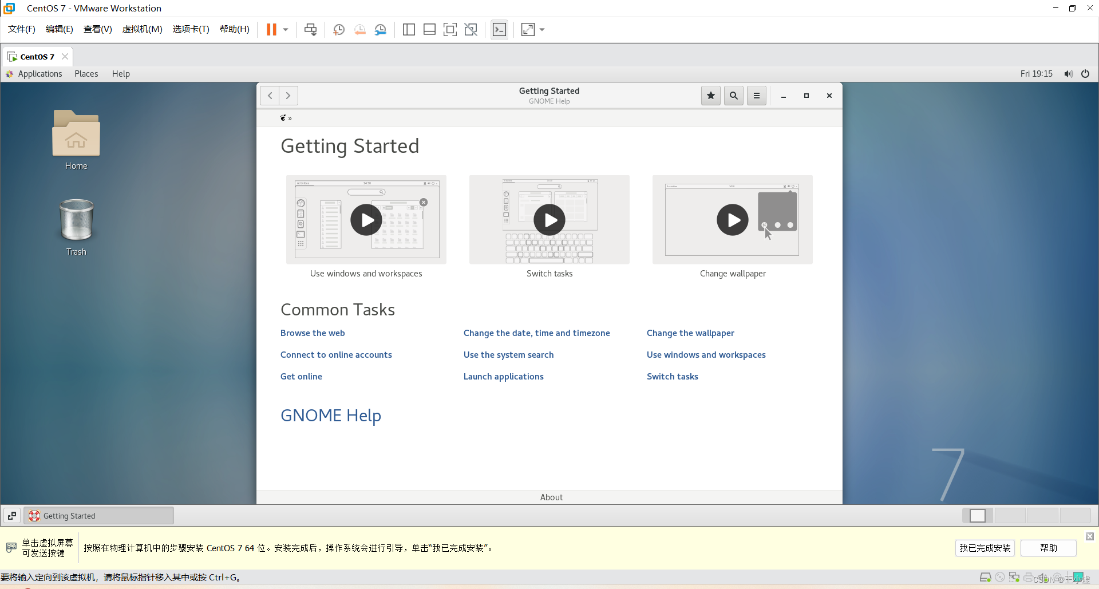Screen dimensions: 1099x589
Task: Toggle the VMware console view icon
Action: pos(499,29)
